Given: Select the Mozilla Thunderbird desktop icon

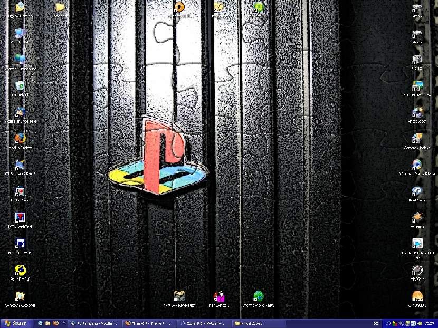Looking at the screenshot, I should coord(21,115).
